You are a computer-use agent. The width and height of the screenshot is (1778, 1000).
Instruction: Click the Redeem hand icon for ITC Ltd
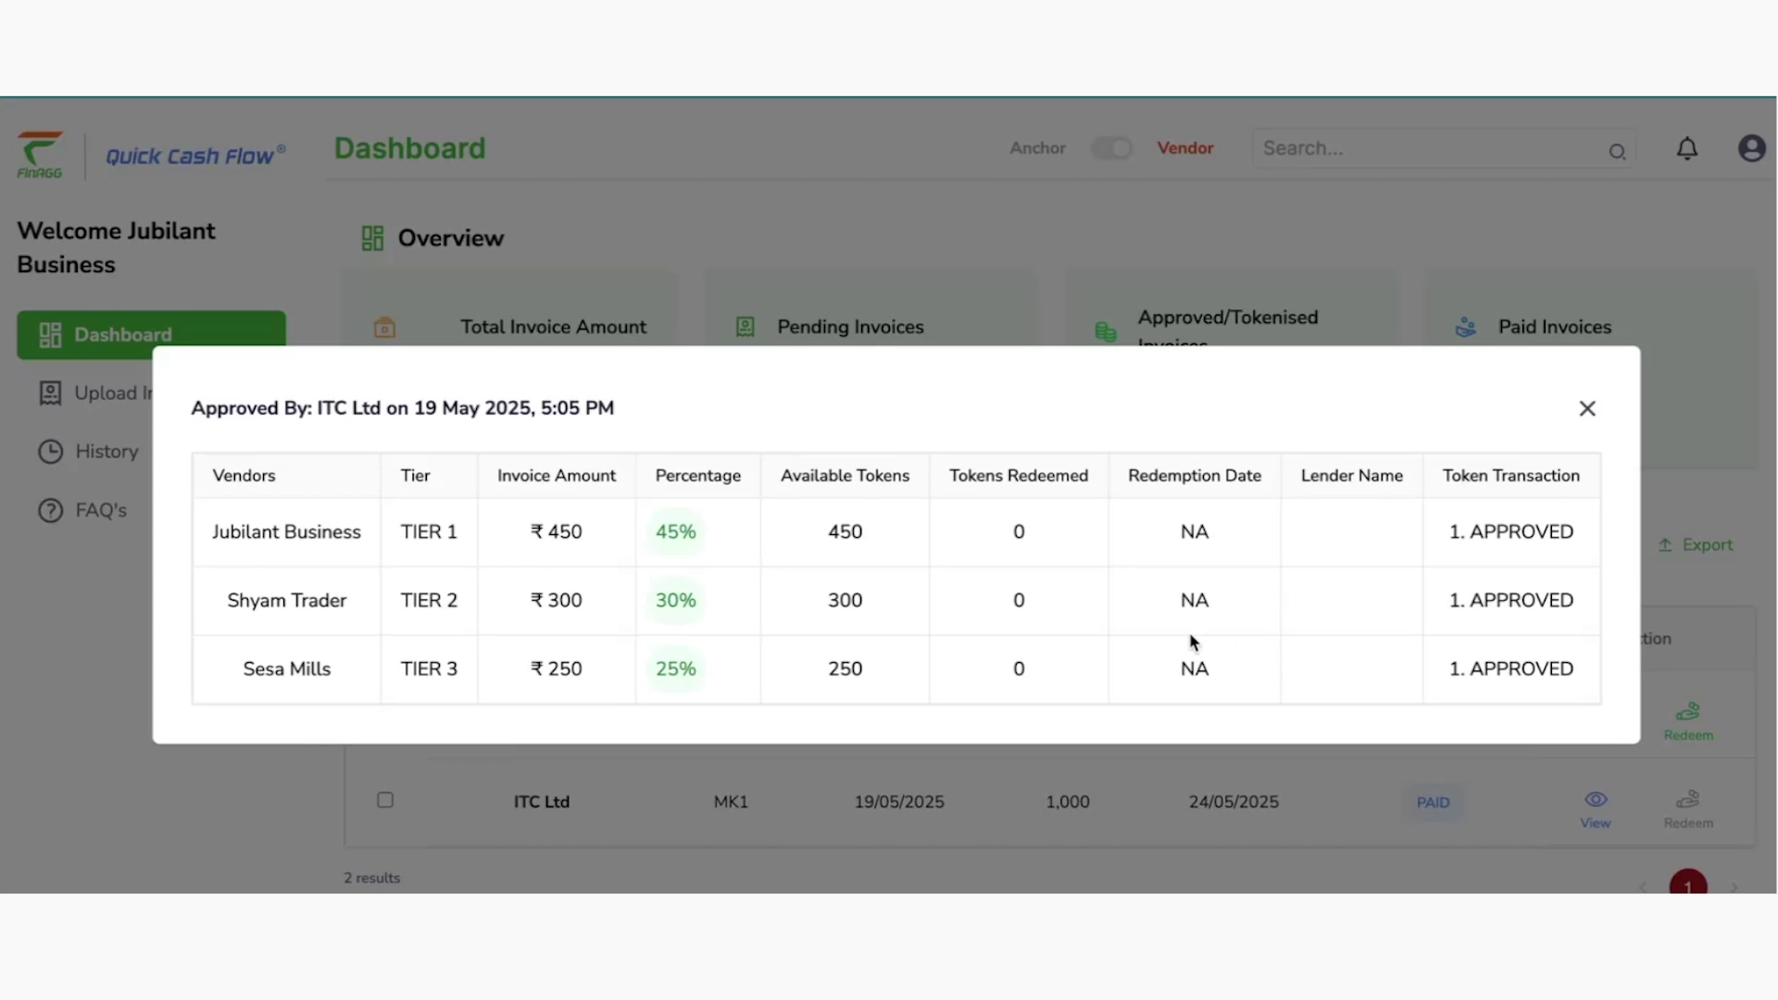click(x=1687, y=799)
